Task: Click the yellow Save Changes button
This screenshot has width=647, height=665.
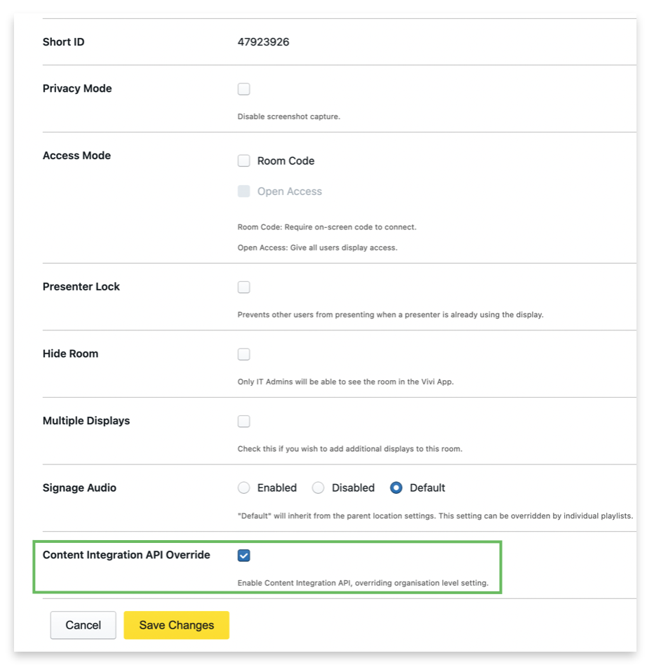Action: [177, 625]
